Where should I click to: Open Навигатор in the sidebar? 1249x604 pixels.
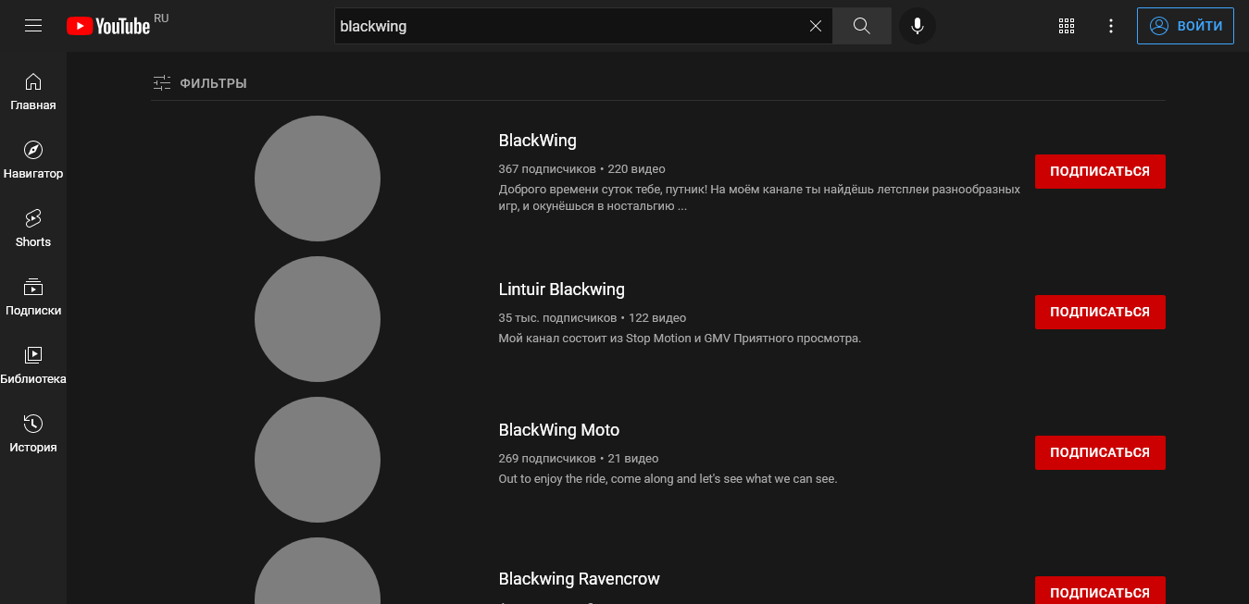coord(33,160)
